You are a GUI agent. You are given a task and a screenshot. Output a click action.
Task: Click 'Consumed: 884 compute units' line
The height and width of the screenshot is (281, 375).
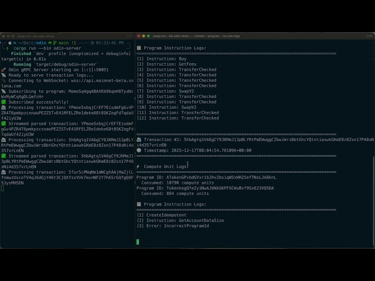175,194
